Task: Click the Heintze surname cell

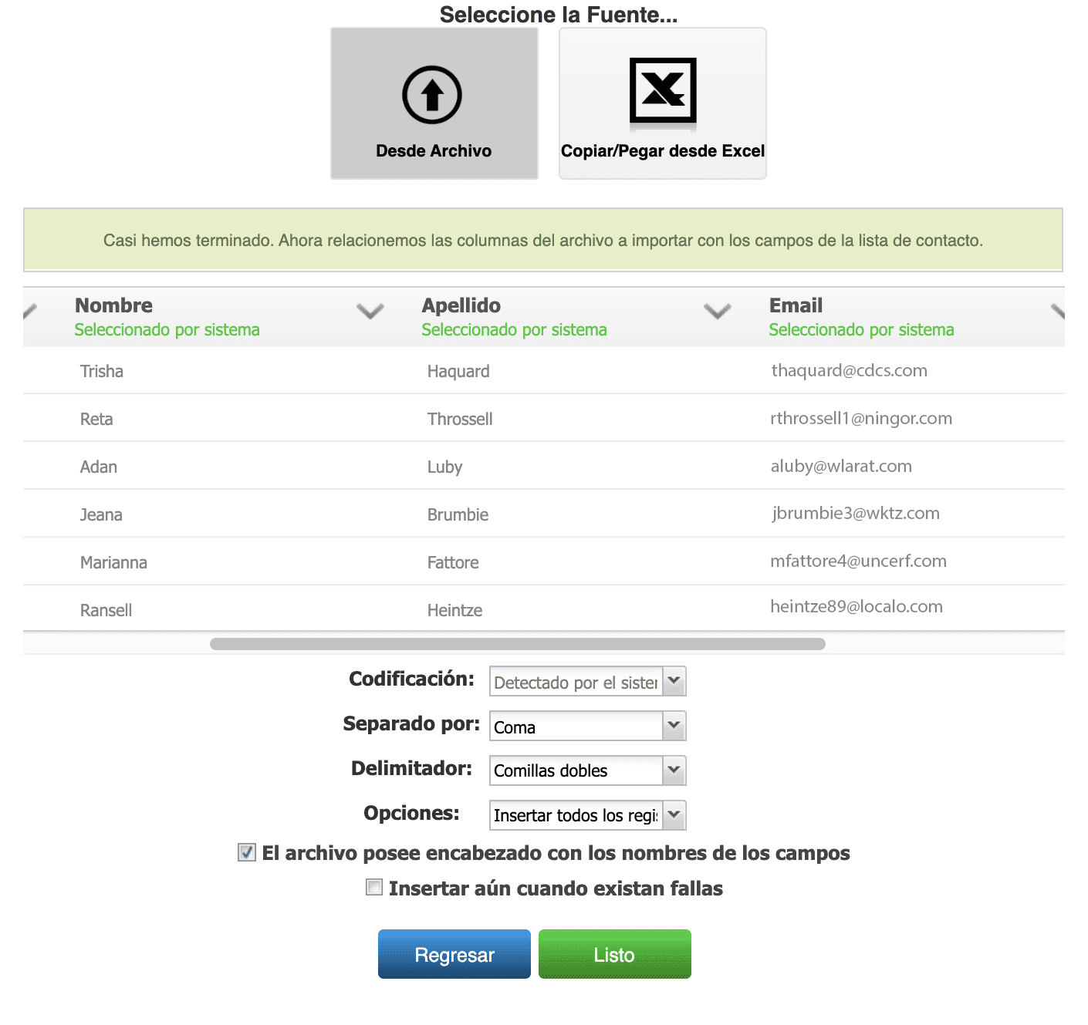Action: pyautogui.click(x=455, y=610)
